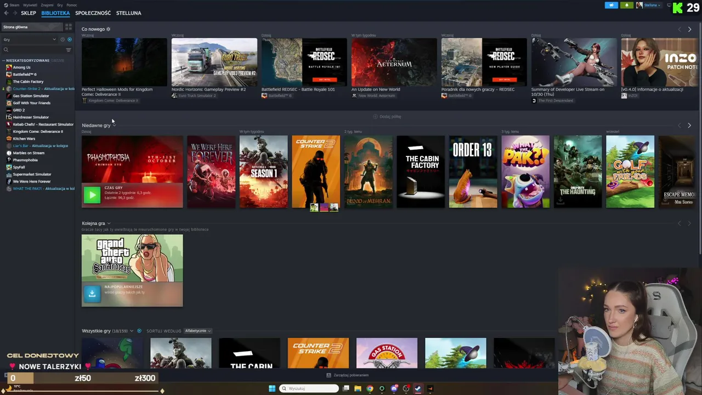
Task: Expand the Kolejna gra dropdown chevron
Action: tap(109, 223)
